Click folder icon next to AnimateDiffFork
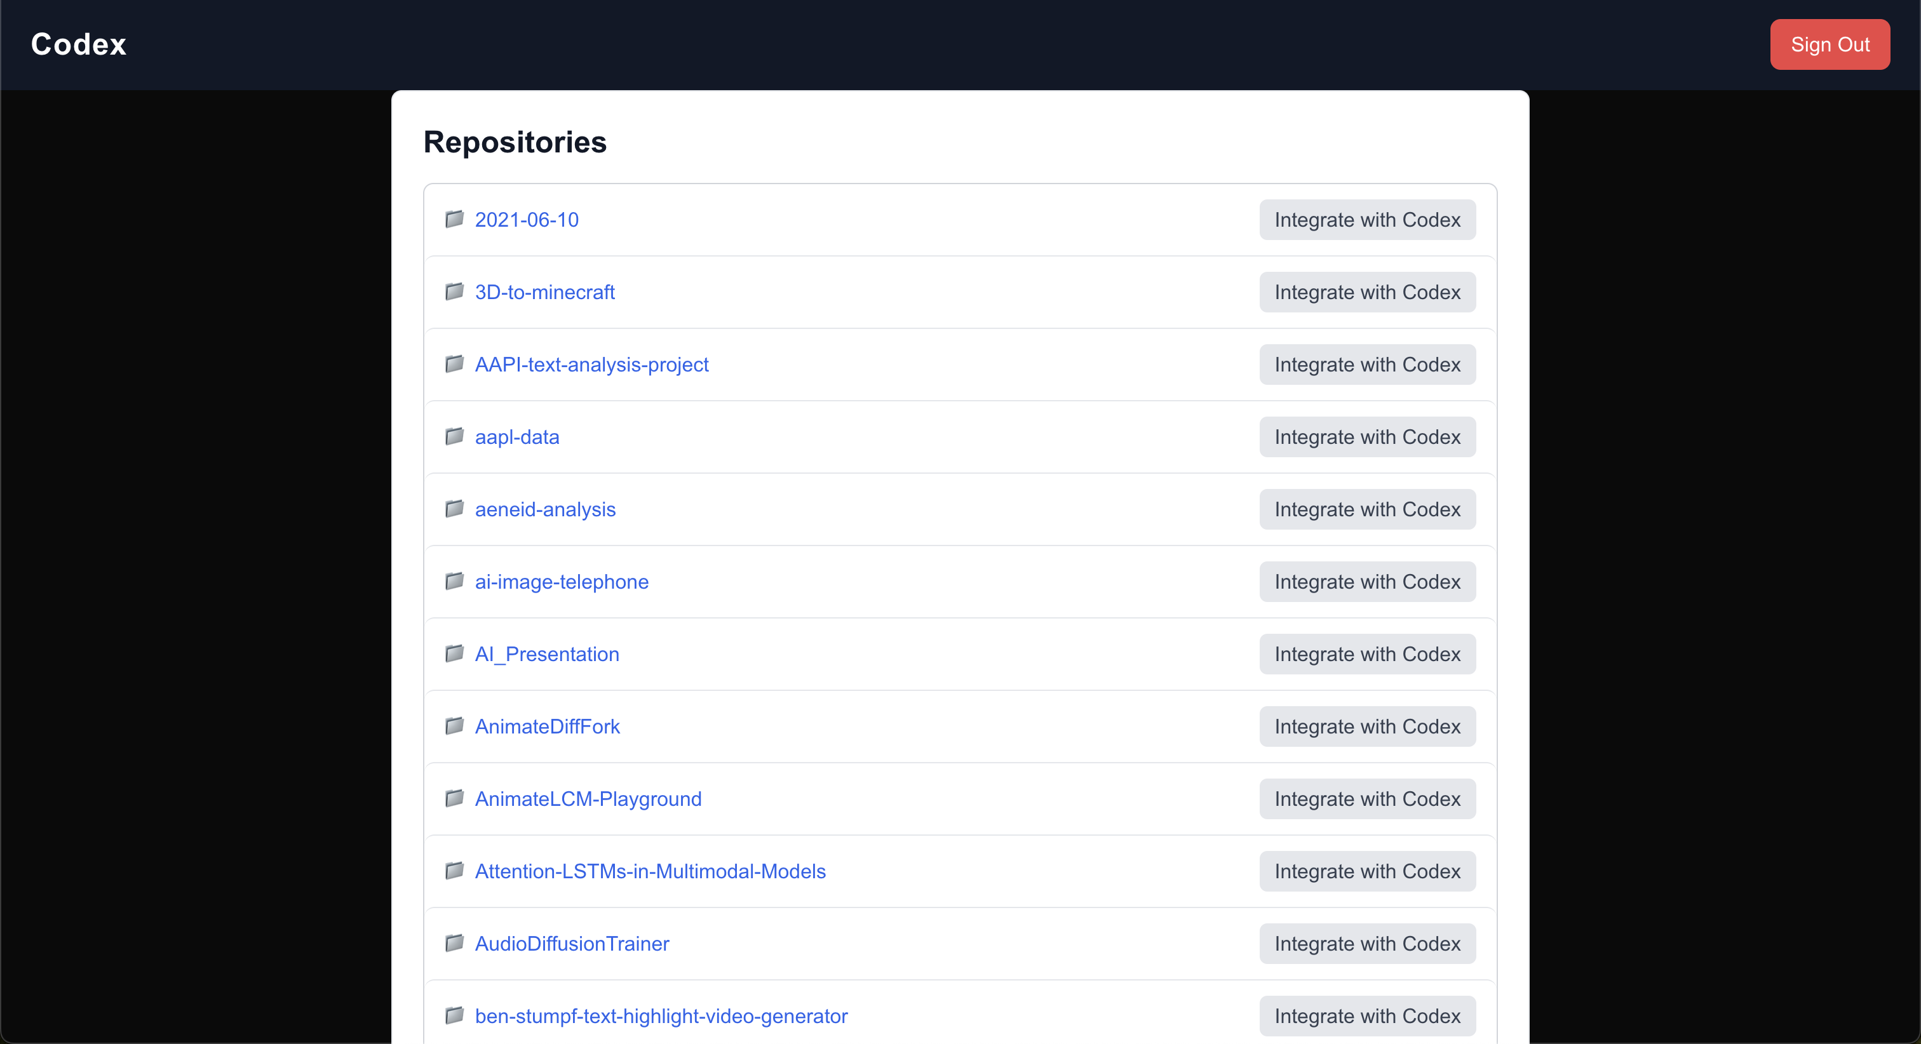The image size is (1921, 1044). coord(454,726)
